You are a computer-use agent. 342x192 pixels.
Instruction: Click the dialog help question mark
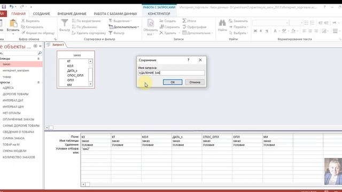click(189, 60)
